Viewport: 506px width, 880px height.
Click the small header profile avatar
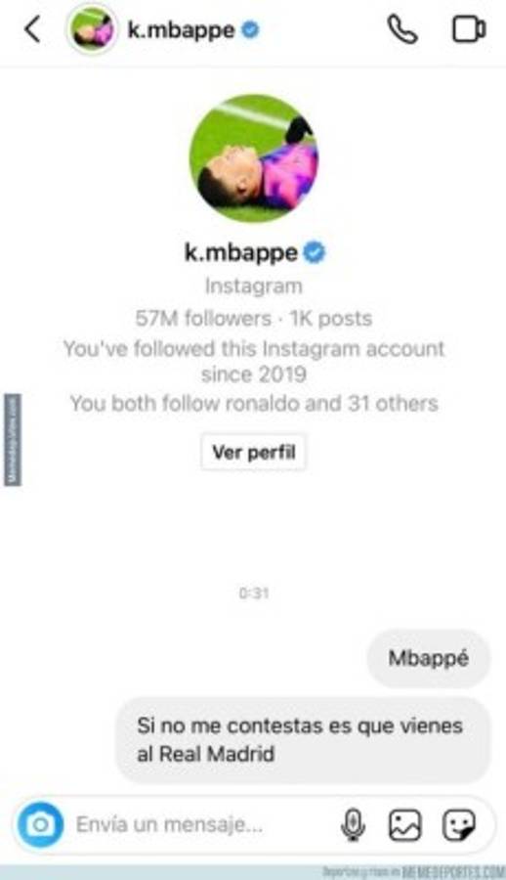[92, 30]
